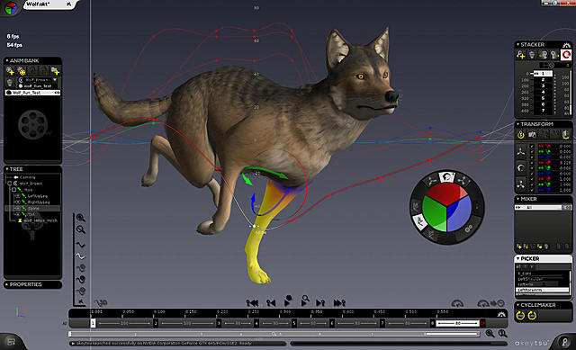Screen dimensions: 576x350
Task: Jump to the last keyframe
Action: [339, 303]
